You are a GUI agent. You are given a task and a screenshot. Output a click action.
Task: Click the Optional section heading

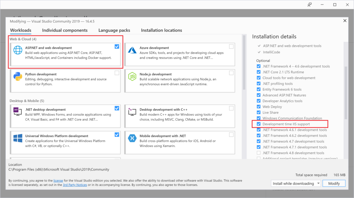[263, 61]
